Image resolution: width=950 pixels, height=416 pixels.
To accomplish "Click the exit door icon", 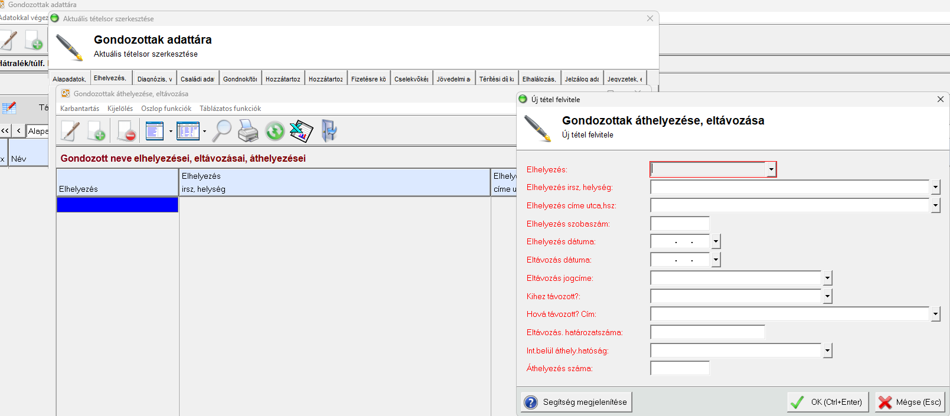I will tap(329, 131).
